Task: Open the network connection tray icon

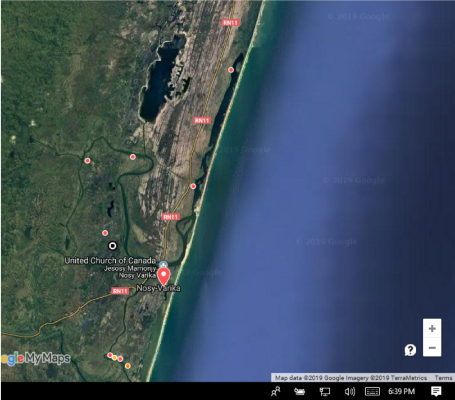Action: point(325,392)
